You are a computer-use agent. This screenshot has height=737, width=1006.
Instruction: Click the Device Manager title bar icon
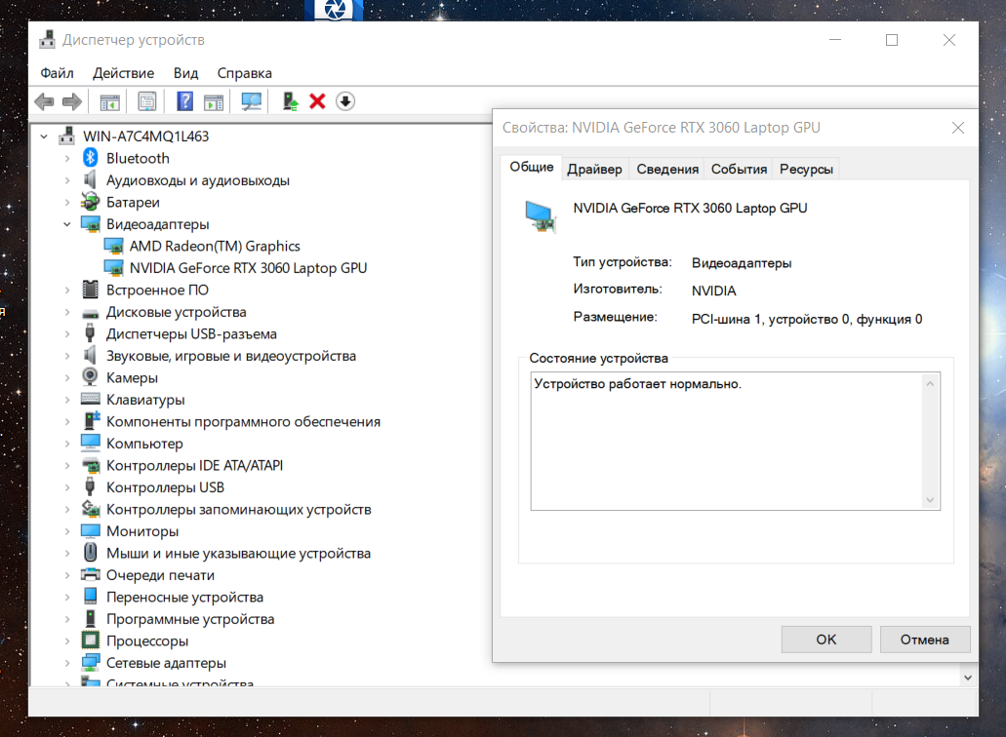pyautogui.click(x=47, y=40)
